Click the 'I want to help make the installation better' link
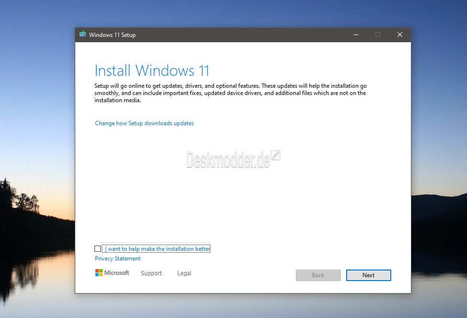This screenshot has height=318, width=467. (x=157, y=248)
